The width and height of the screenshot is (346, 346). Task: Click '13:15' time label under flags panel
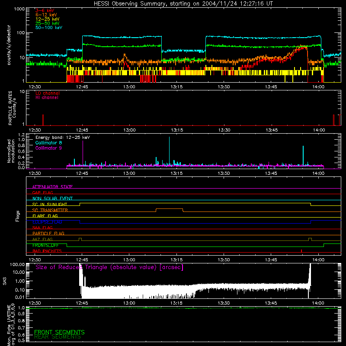click(176, 260)
